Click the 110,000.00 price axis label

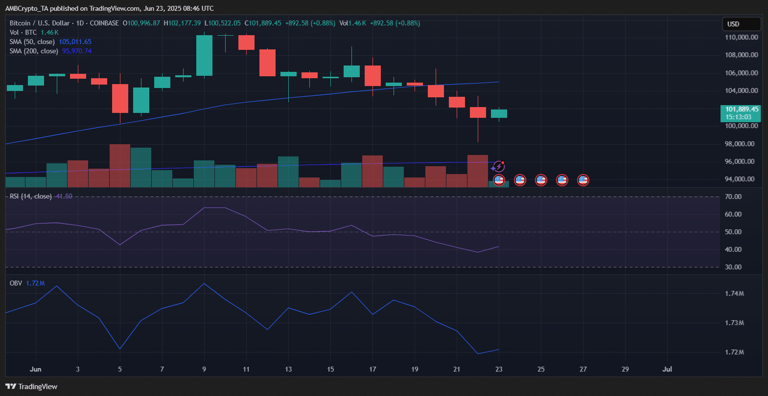tap(741, 38)
